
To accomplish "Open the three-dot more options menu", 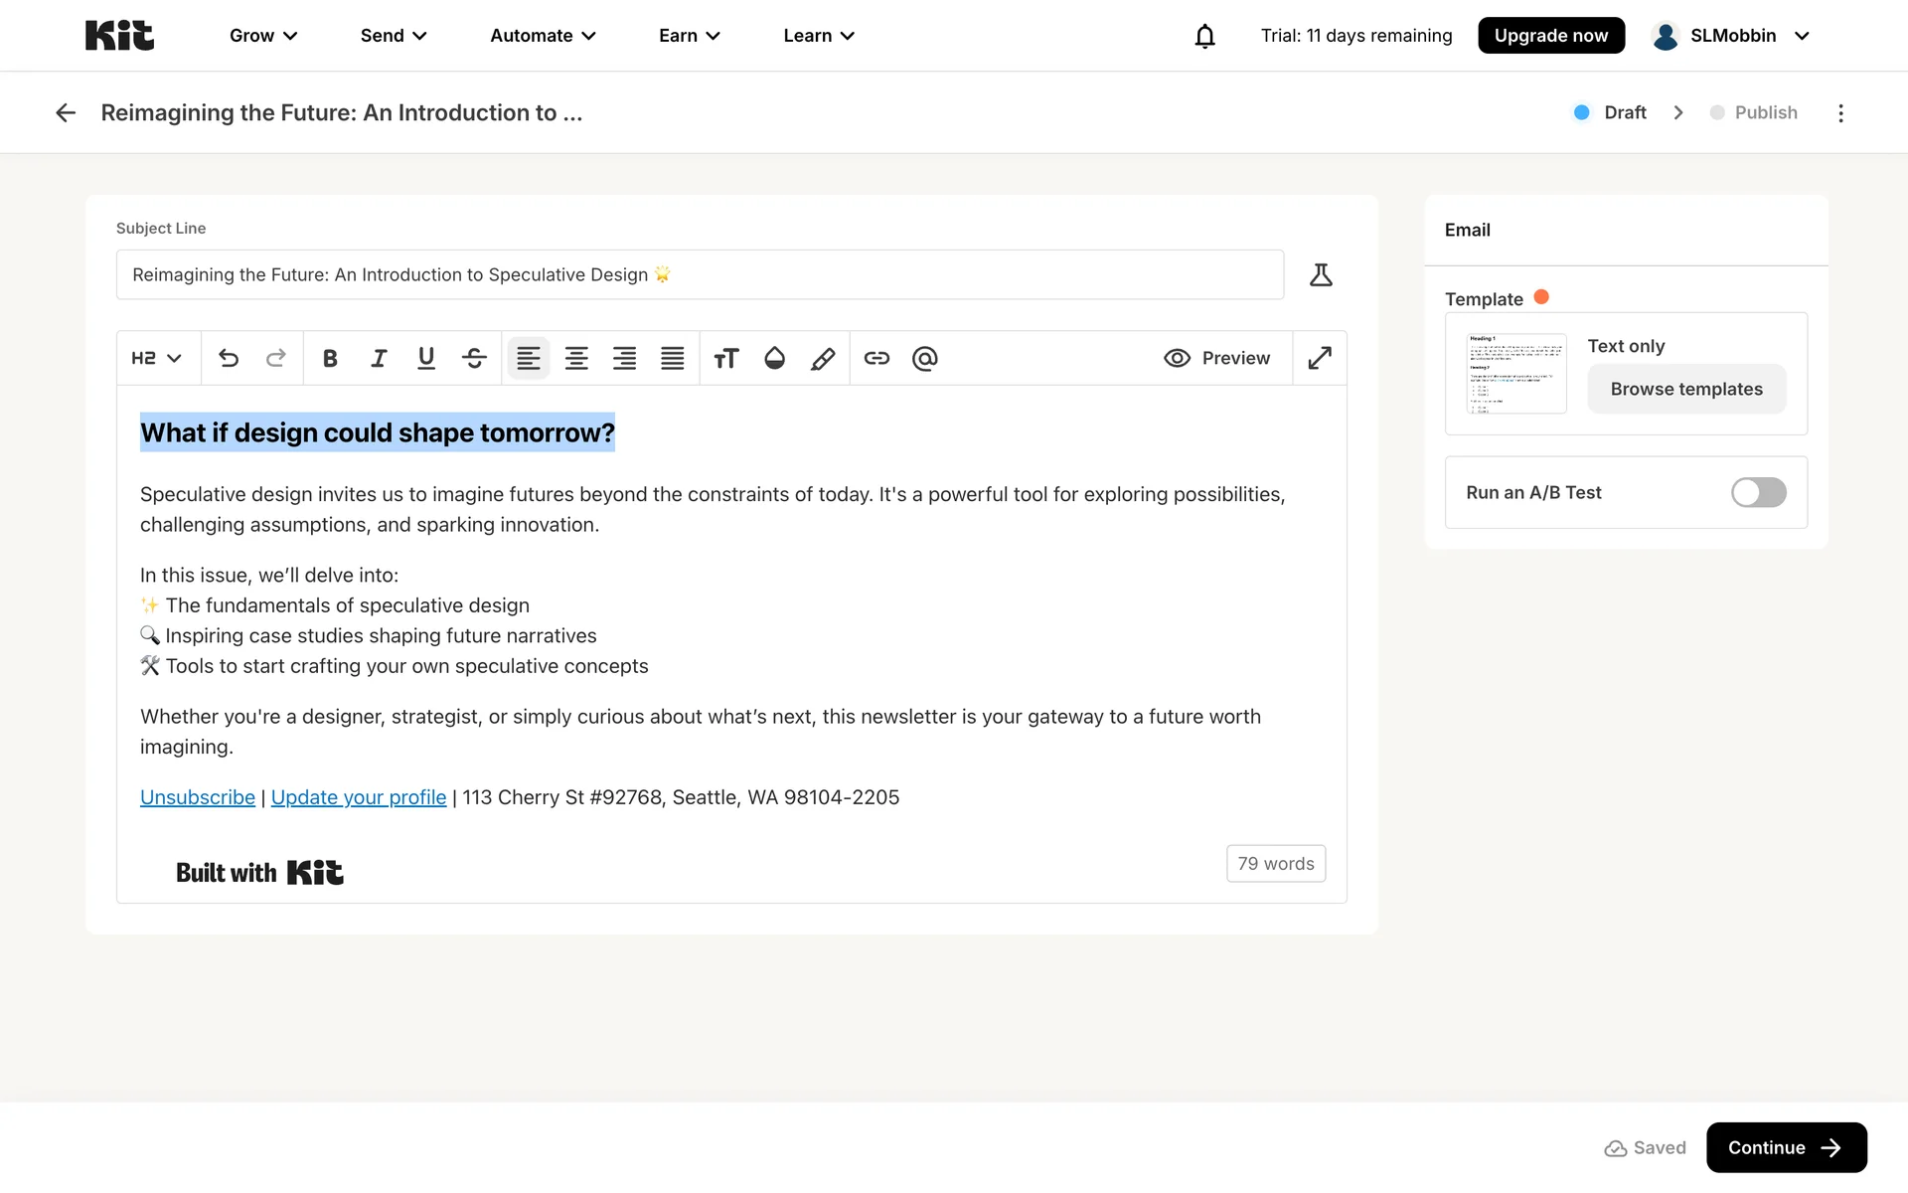I will [1840, 112].
